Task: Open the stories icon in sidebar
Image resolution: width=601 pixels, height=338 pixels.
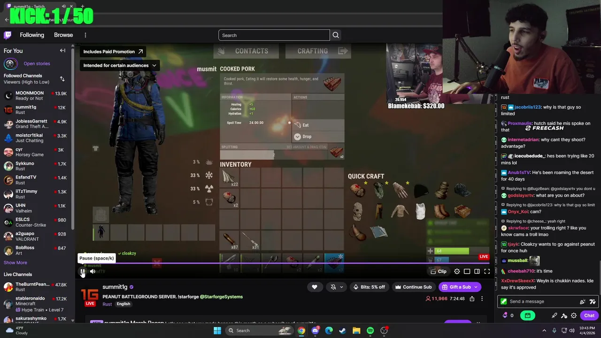Action: pos(10,63)
